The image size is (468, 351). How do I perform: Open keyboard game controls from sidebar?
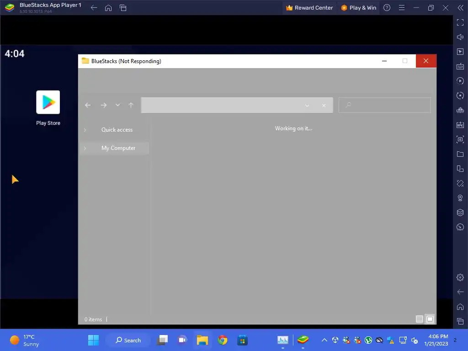[460, 66]
